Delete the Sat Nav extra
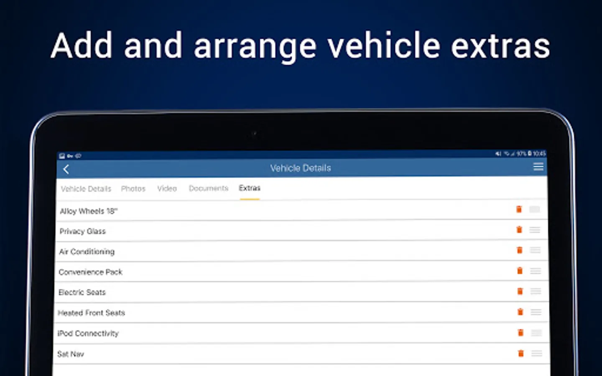 521,353
